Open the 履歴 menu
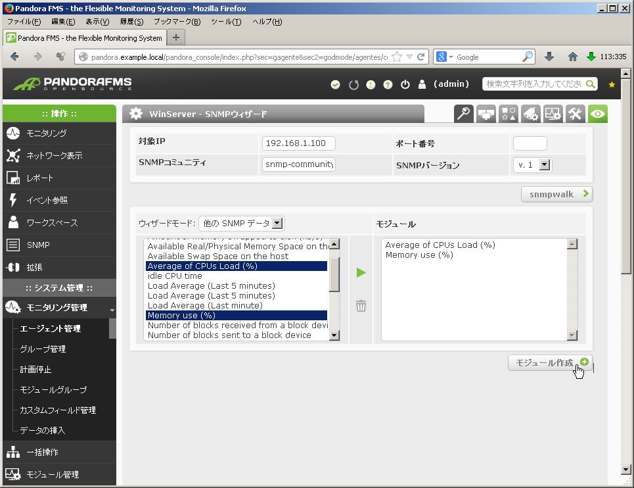This screenshot has width=634, height=488. click(x=131, y=22)
